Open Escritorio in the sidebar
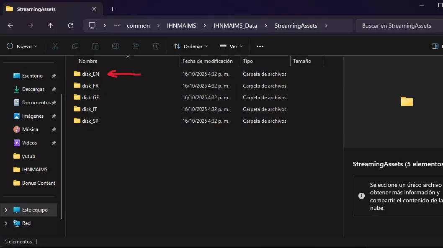This screenshot has width=443, height=248. tap(32, 76)
